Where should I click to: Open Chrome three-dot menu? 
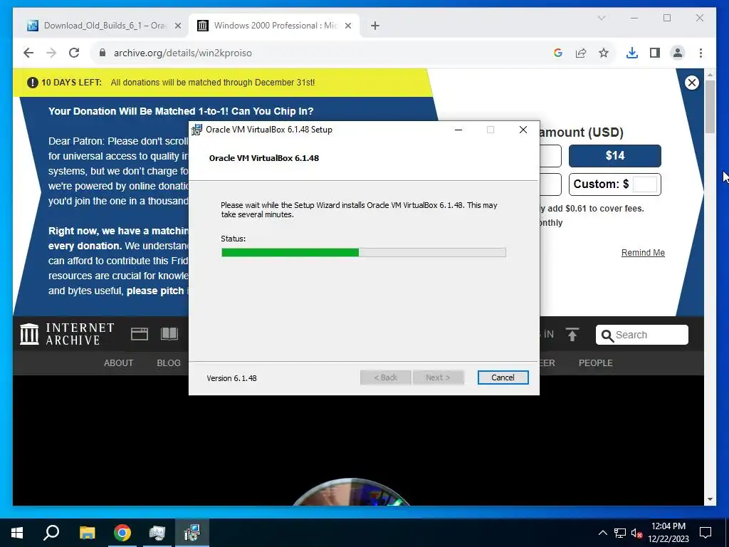[701, 53]
